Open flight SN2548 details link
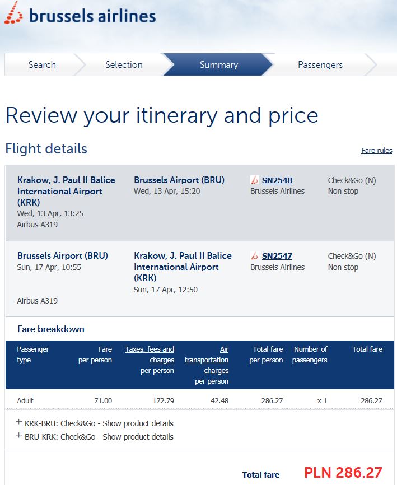397x485 pixels. [x=277, y=180]
